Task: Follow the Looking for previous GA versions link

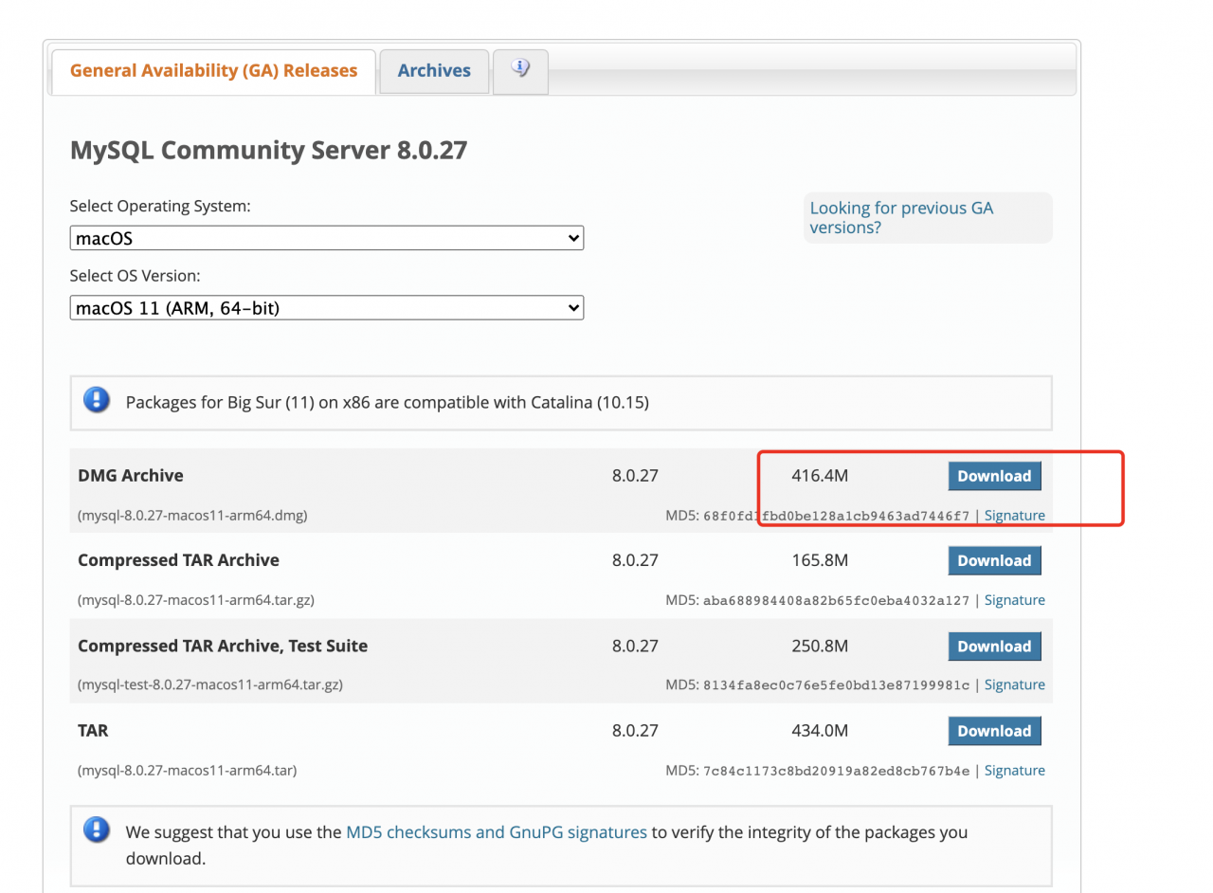Action: coord(900,218)
